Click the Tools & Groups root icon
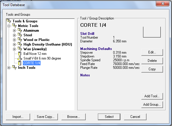 click(9, 21)
